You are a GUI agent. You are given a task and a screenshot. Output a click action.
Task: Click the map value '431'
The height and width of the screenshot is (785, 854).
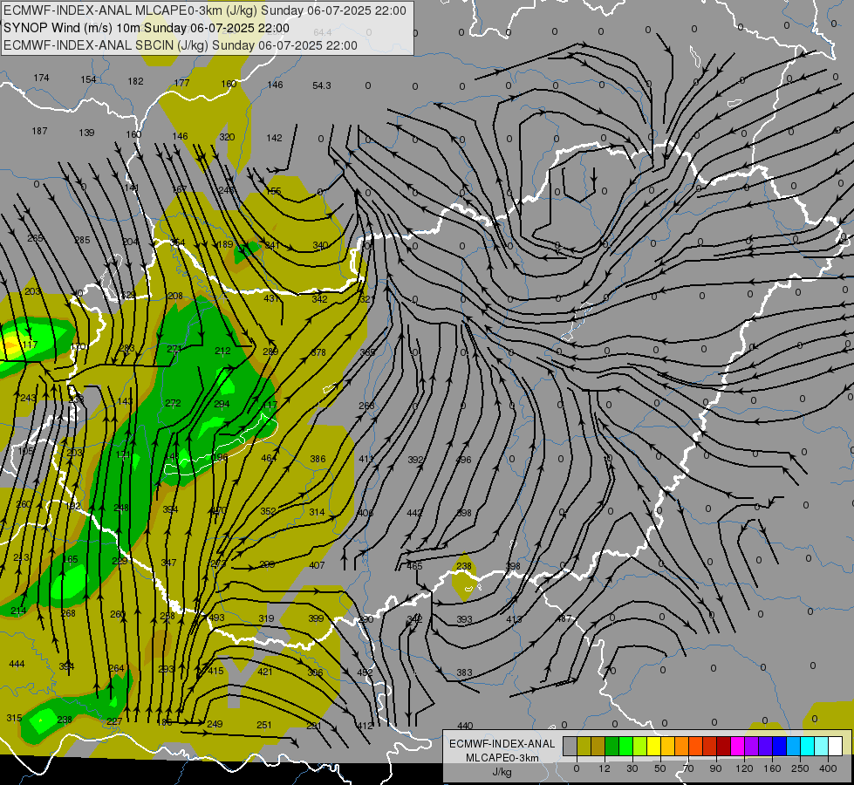[x=272, y=298]
